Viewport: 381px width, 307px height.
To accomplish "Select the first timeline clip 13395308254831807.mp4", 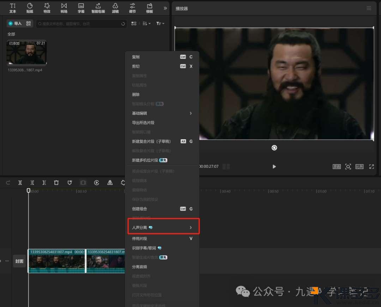I will click(57, 261).
